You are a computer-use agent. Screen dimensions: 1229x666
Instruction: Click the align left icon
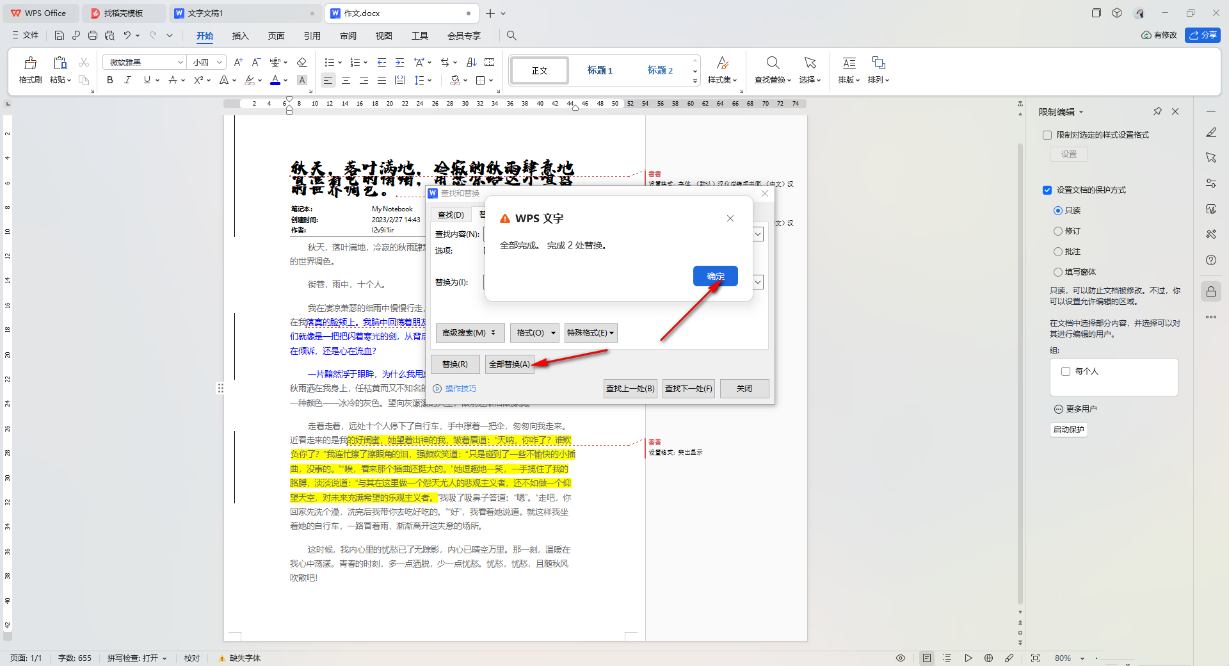pos(328,80)
